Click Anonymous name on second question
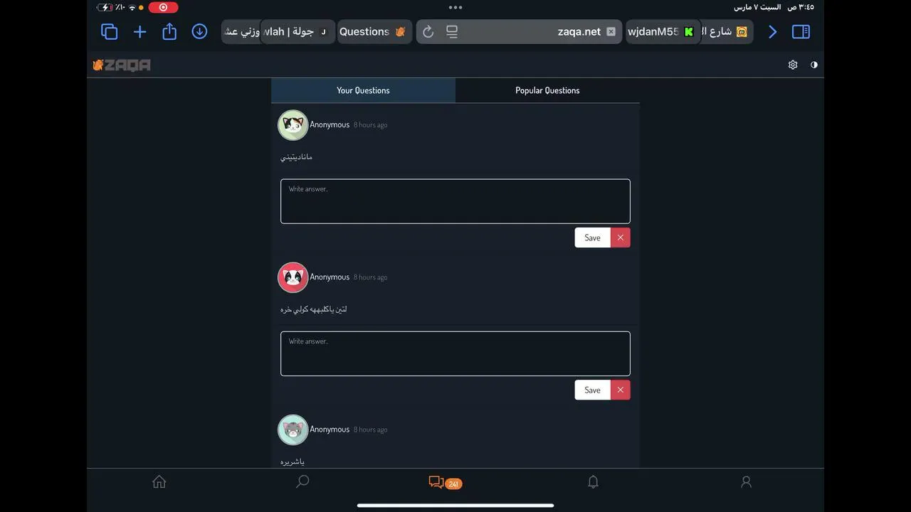Screen dimensions: 911x512 330,277
